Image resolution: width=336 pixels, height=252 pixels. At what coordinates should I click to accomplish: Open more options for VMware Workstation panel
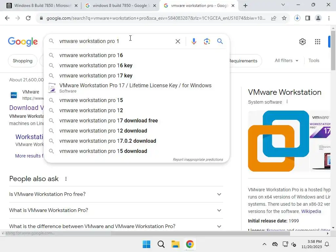pyautogui.click(x=287, y=102)
